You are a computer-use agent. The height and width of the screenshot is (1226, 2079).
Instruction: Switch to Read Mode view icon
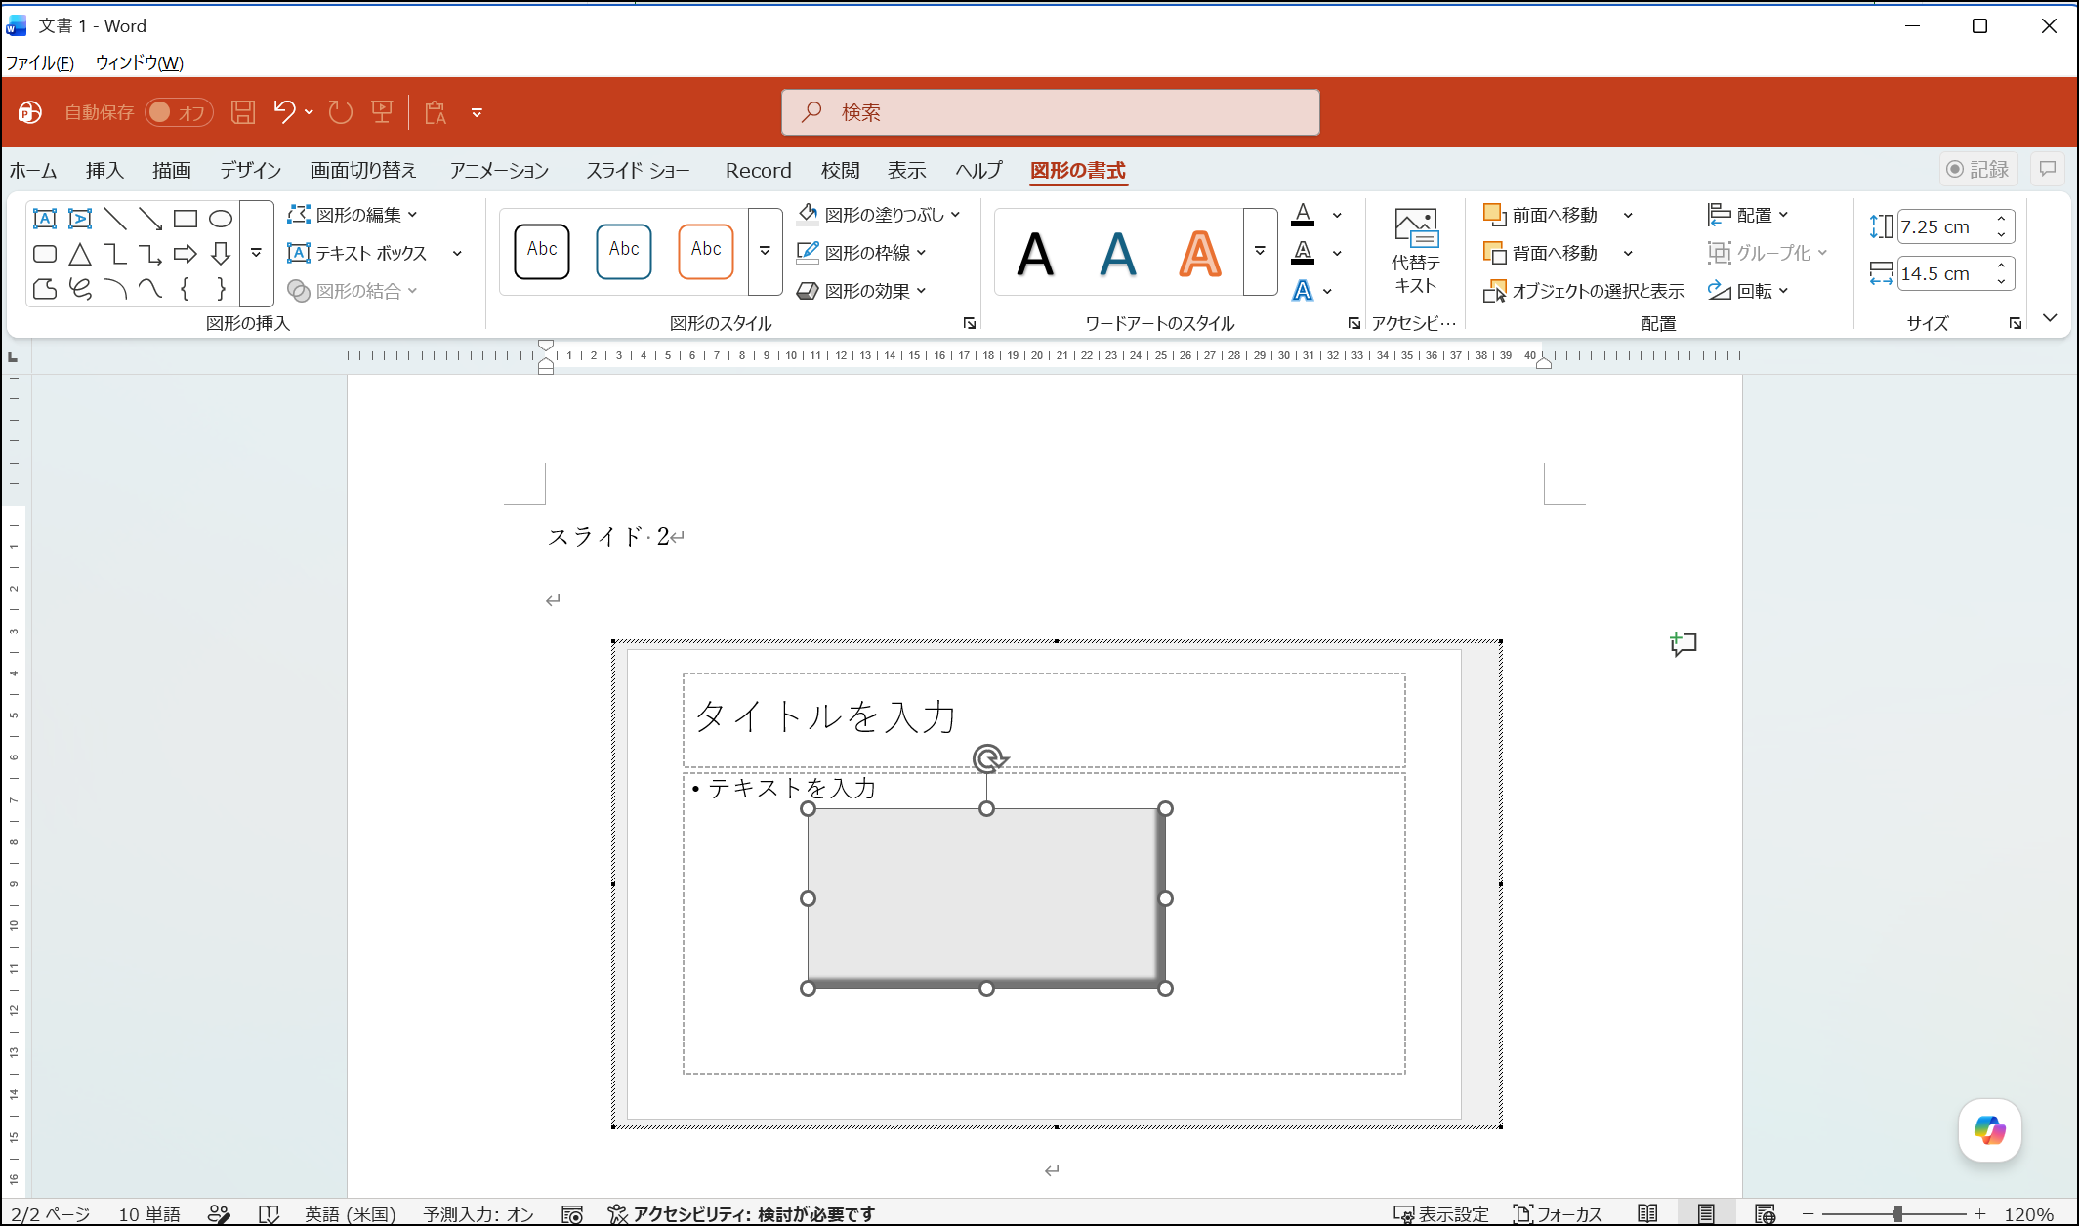click(x=1647, y=1214)
